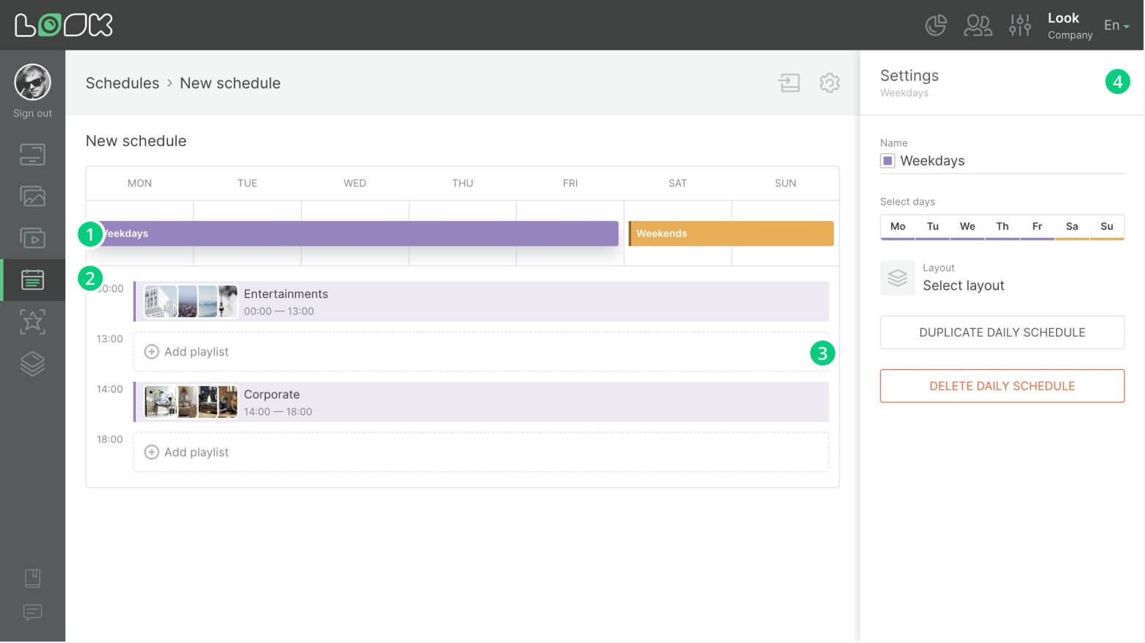
Task: Open the Layouts icon in the sidebar
Action: 32,363
